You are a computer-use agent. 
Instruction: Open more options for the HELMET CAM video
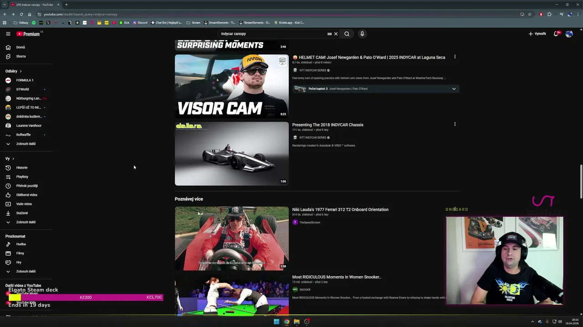click(x=455, y=57)
